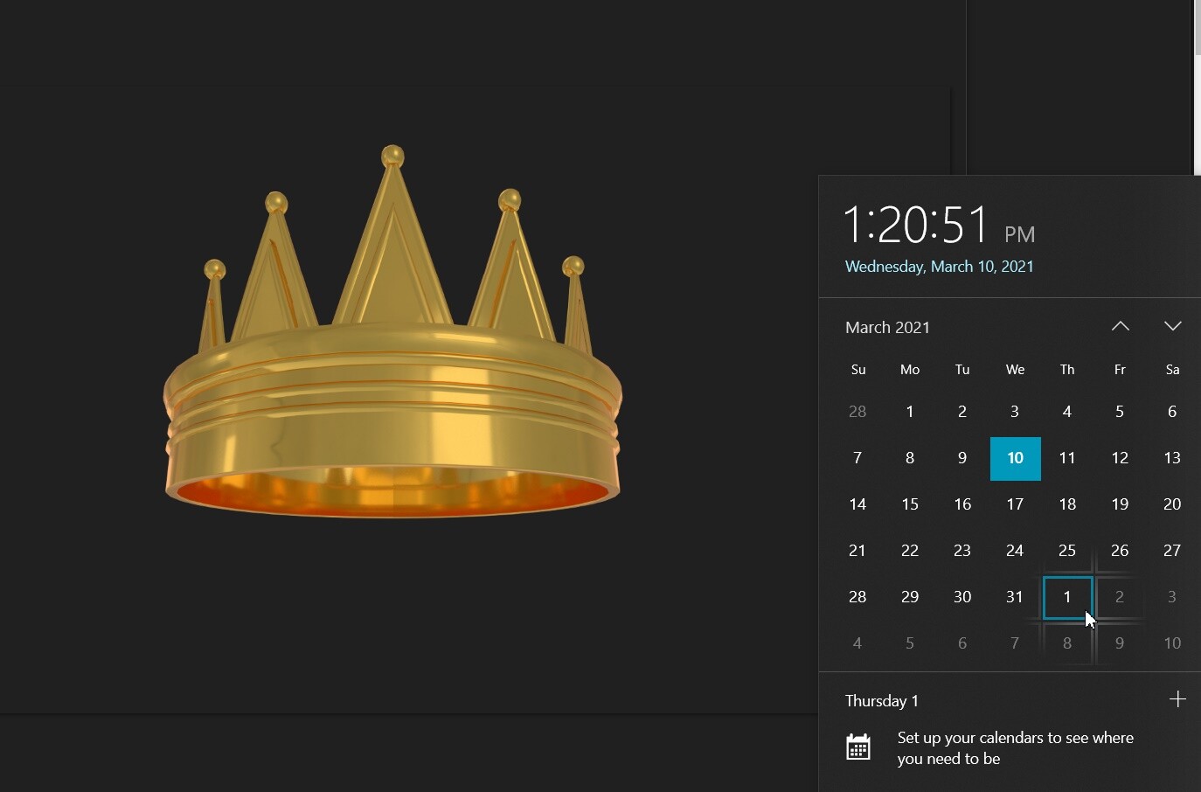
Task: Choose March 31 in the calendar
Action: pos(1015,597)
